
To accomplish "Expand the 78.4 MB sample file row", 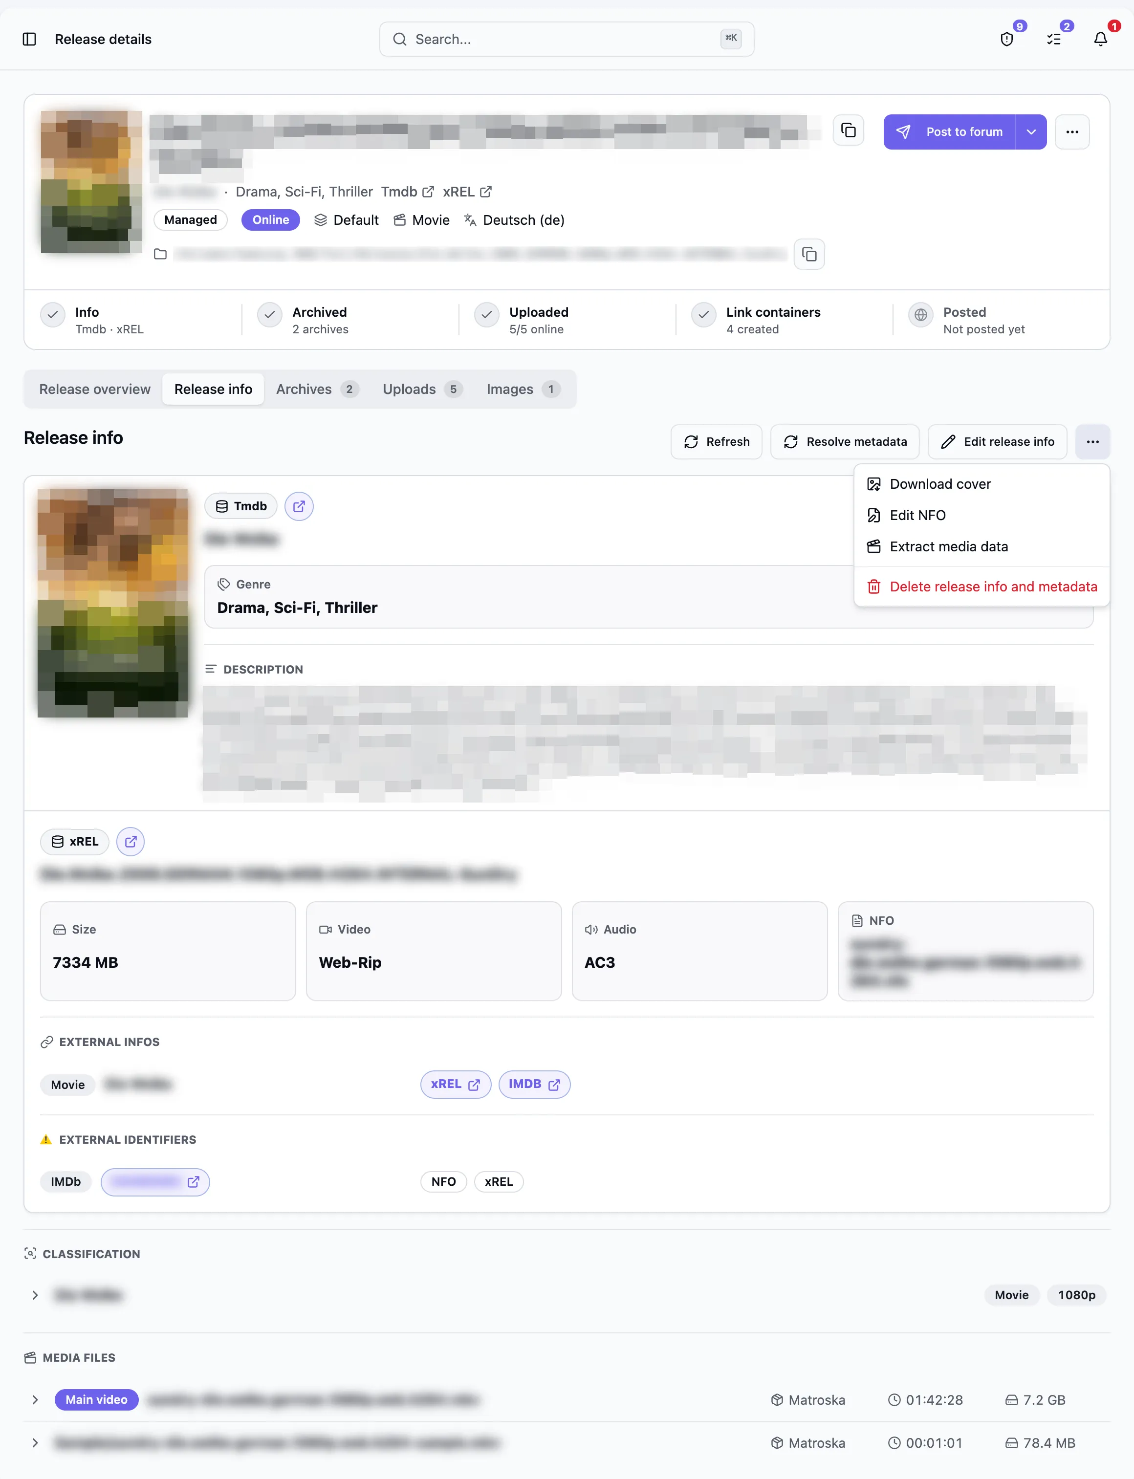I will click(35, 1442).
